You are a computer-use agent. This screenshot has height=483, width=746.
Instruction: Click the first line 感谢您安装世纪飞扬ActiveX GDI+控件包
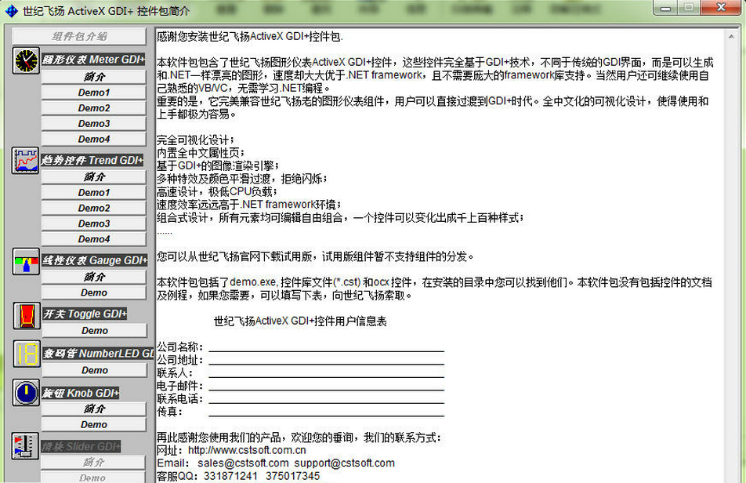click(x=250, y=37)
